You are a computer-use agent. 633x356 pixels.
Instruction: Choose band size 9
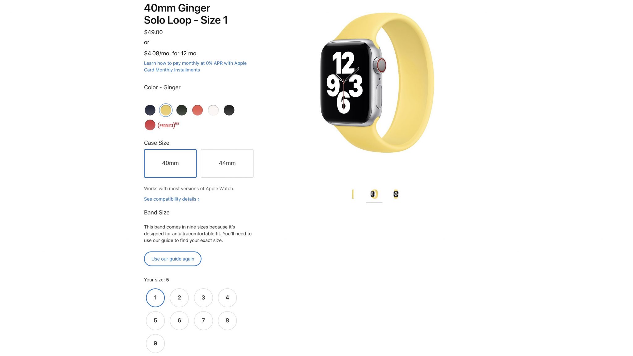(x=155, y=343)
